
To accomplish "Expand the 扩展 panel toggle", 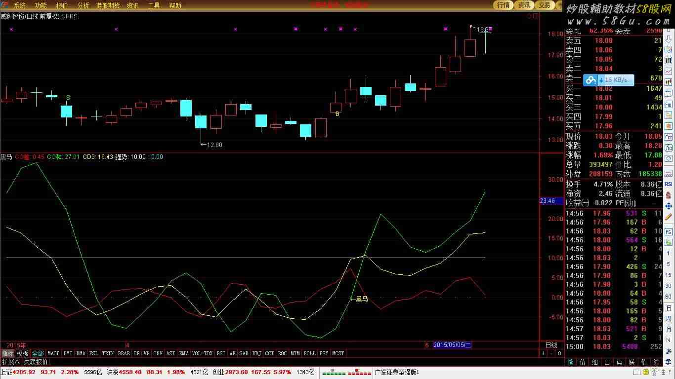I will [x=10, y=362].
